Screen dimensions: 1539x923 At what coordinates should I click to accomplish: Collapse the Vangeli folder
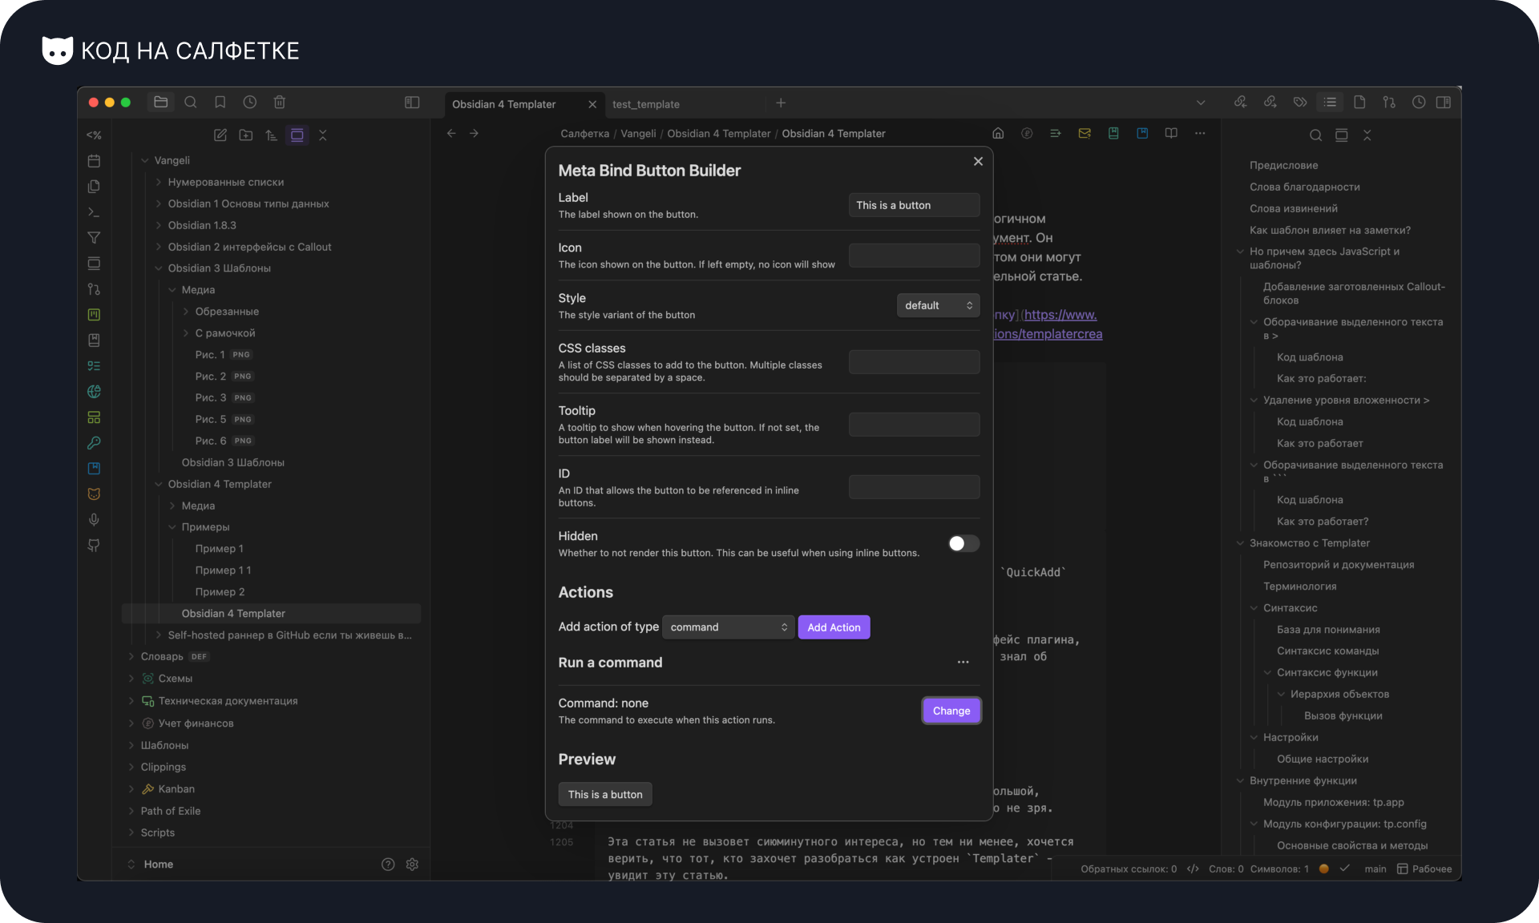pos(145,161)
